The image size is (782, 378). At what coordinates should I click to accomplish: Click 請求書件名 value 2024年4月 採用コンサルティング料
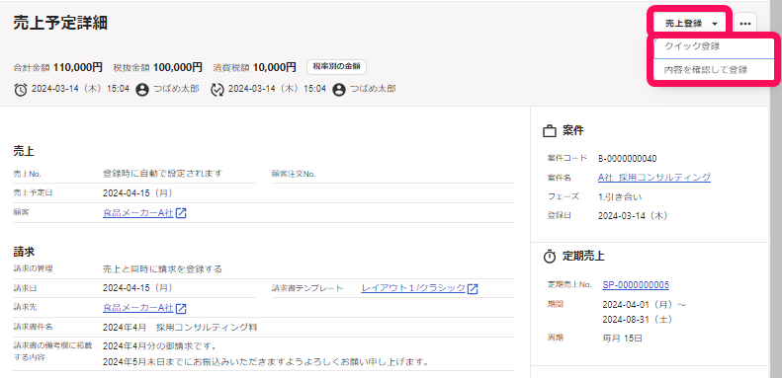180,328
